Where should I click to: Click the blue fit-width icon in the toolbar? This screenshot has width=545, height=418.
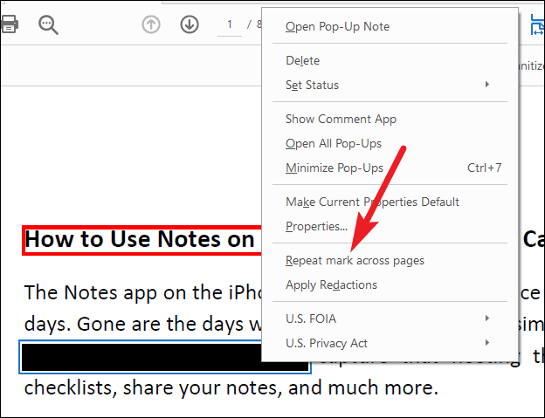coord(538,24)
